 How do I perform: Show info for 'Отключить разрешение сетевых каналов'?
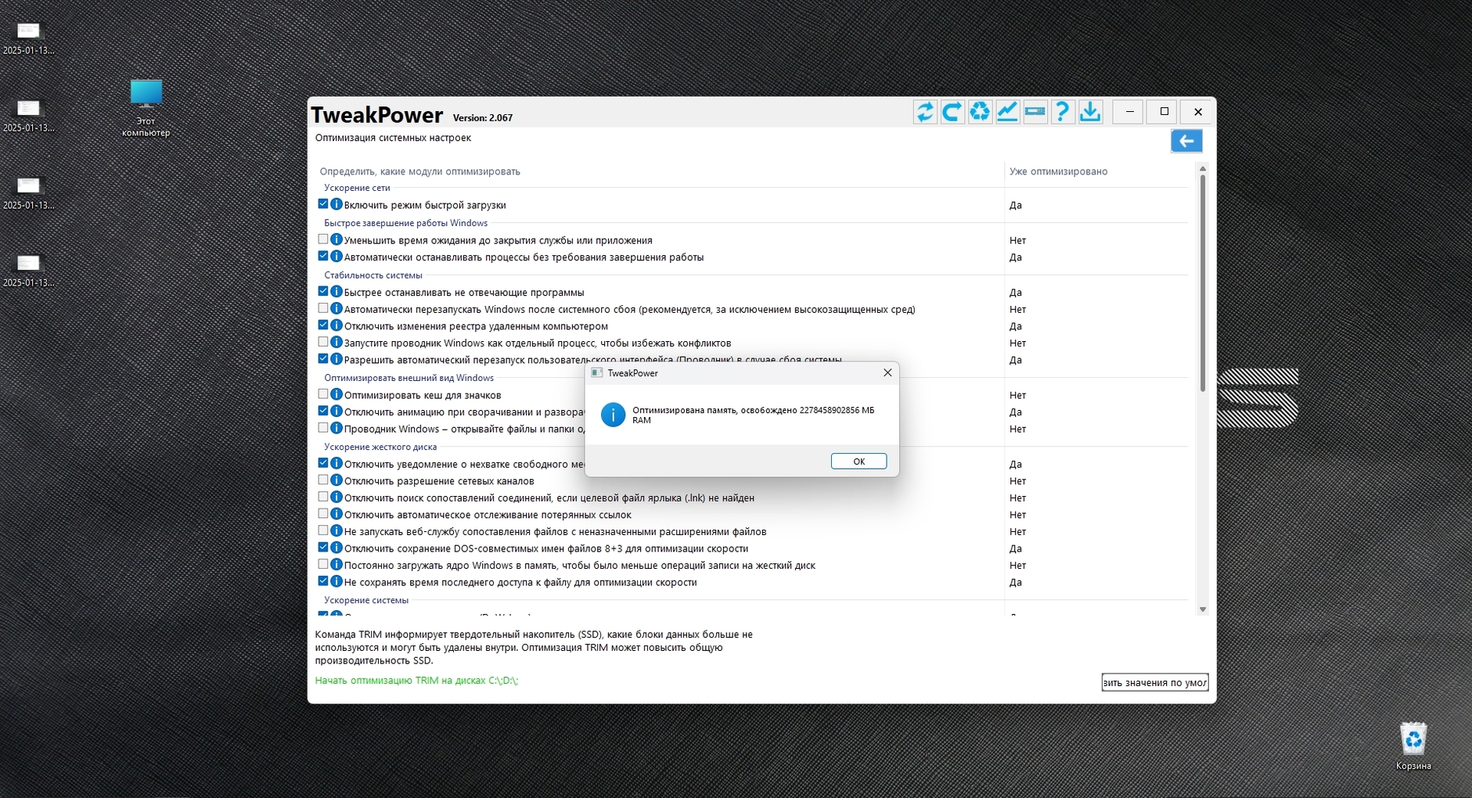337,480
